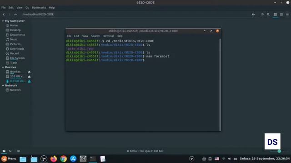Open the clock showing Selasa 29 September
291x163 pixels.
pos(265,158)
